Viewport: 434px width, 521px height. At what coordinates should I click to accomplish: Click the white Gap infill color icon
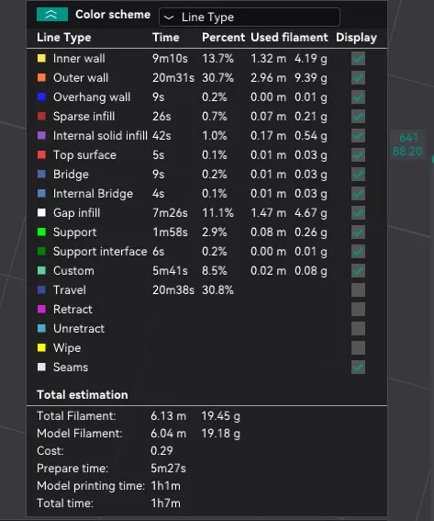[41, 212]
